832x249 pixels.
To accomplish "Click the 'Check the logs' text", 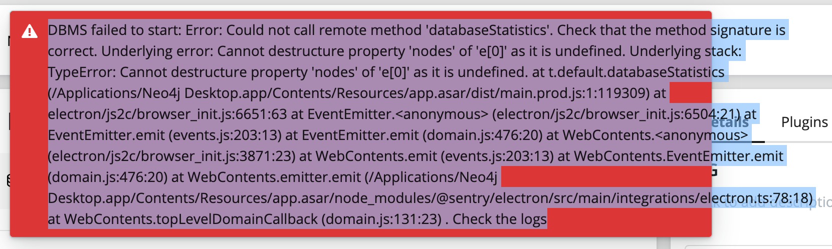I will click(500, 219).
